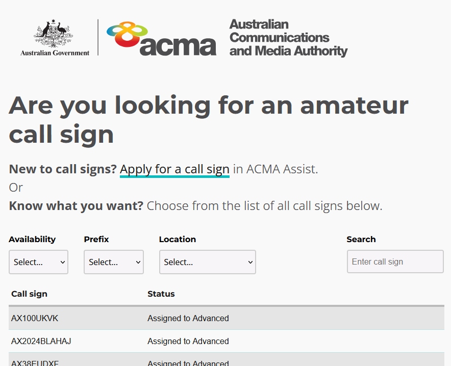Viewport: 451px width, 366px height.
Task: Click the Location filter label
Action: pos(178,239)
